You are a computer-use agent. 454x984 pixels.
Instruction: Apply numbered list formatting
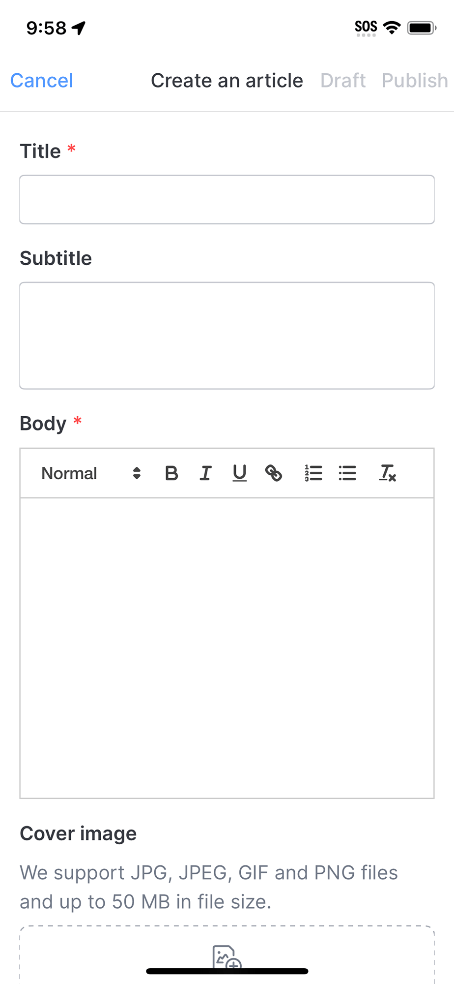tap(313, 473)
